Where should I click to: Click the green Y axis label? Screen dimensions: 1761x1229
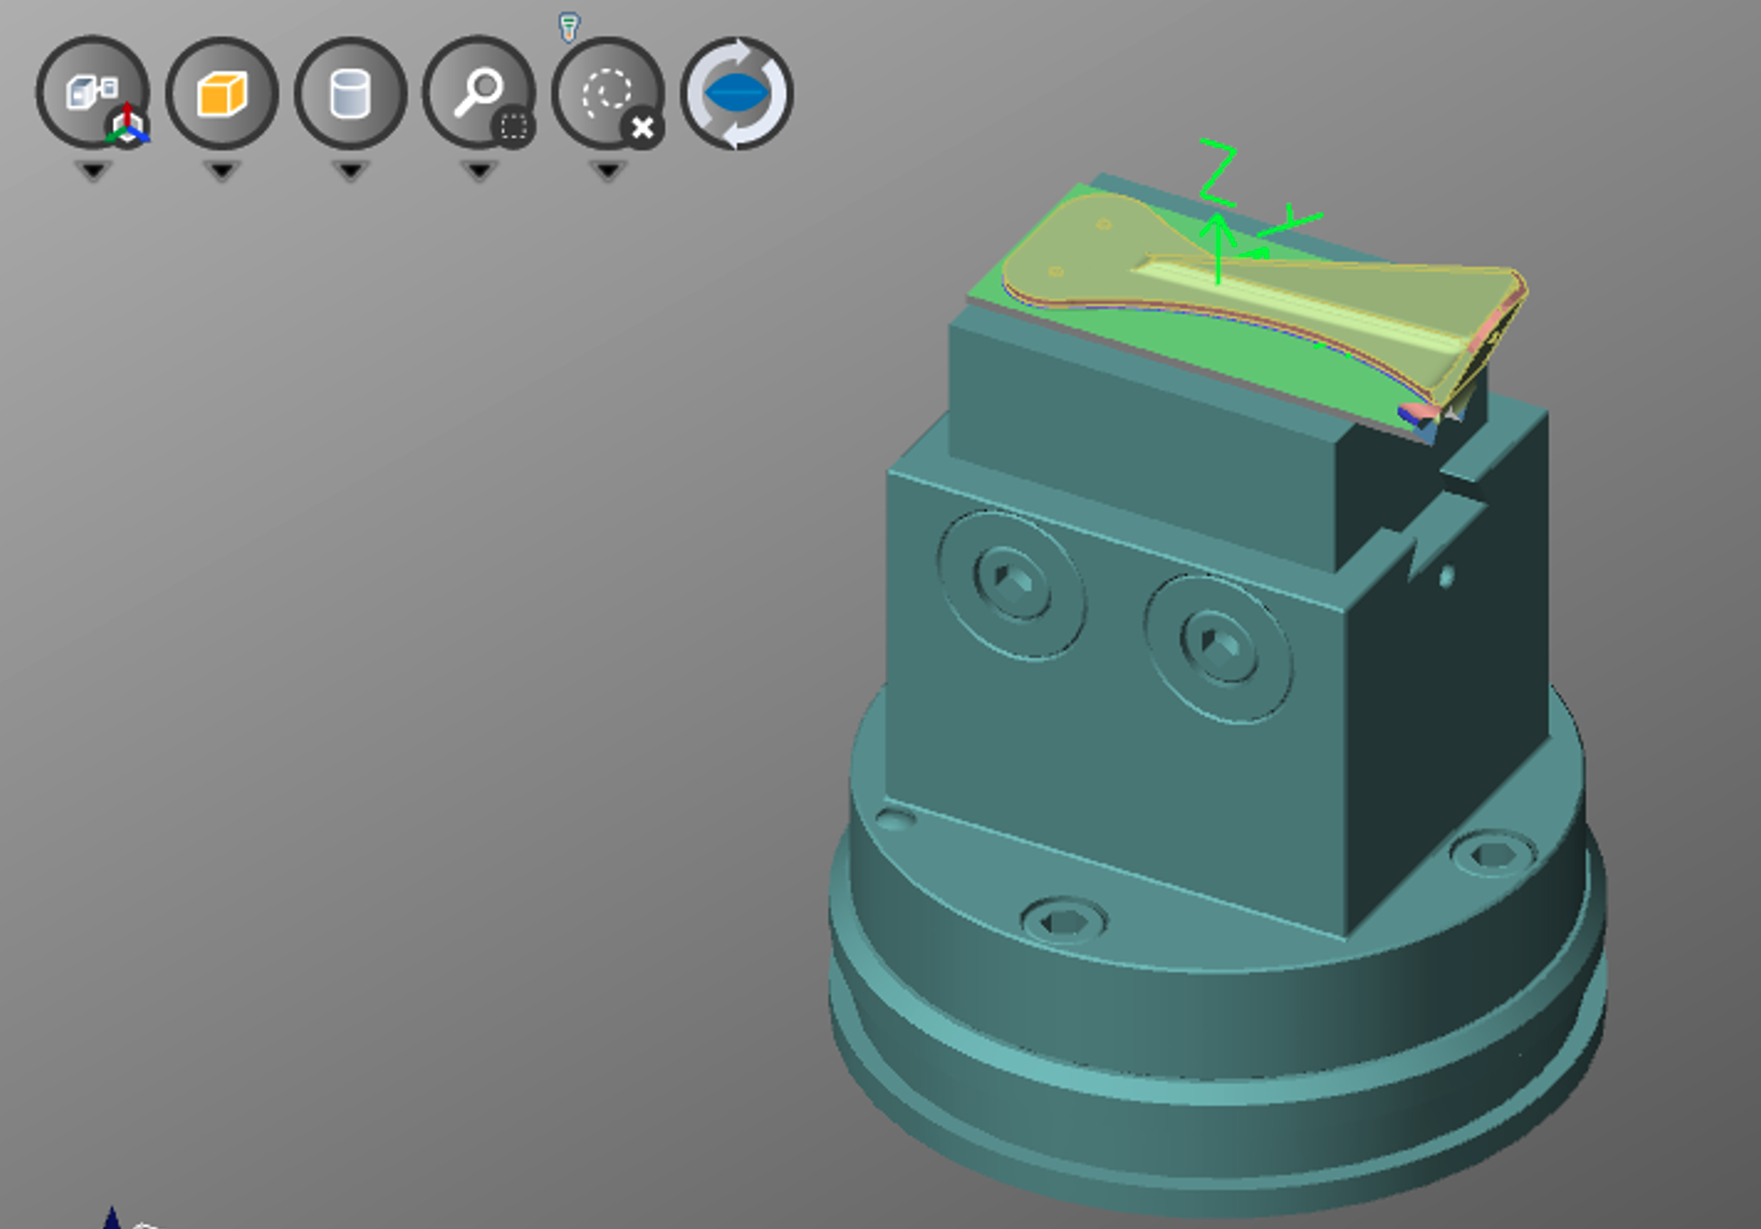[x=1291, y=219]
